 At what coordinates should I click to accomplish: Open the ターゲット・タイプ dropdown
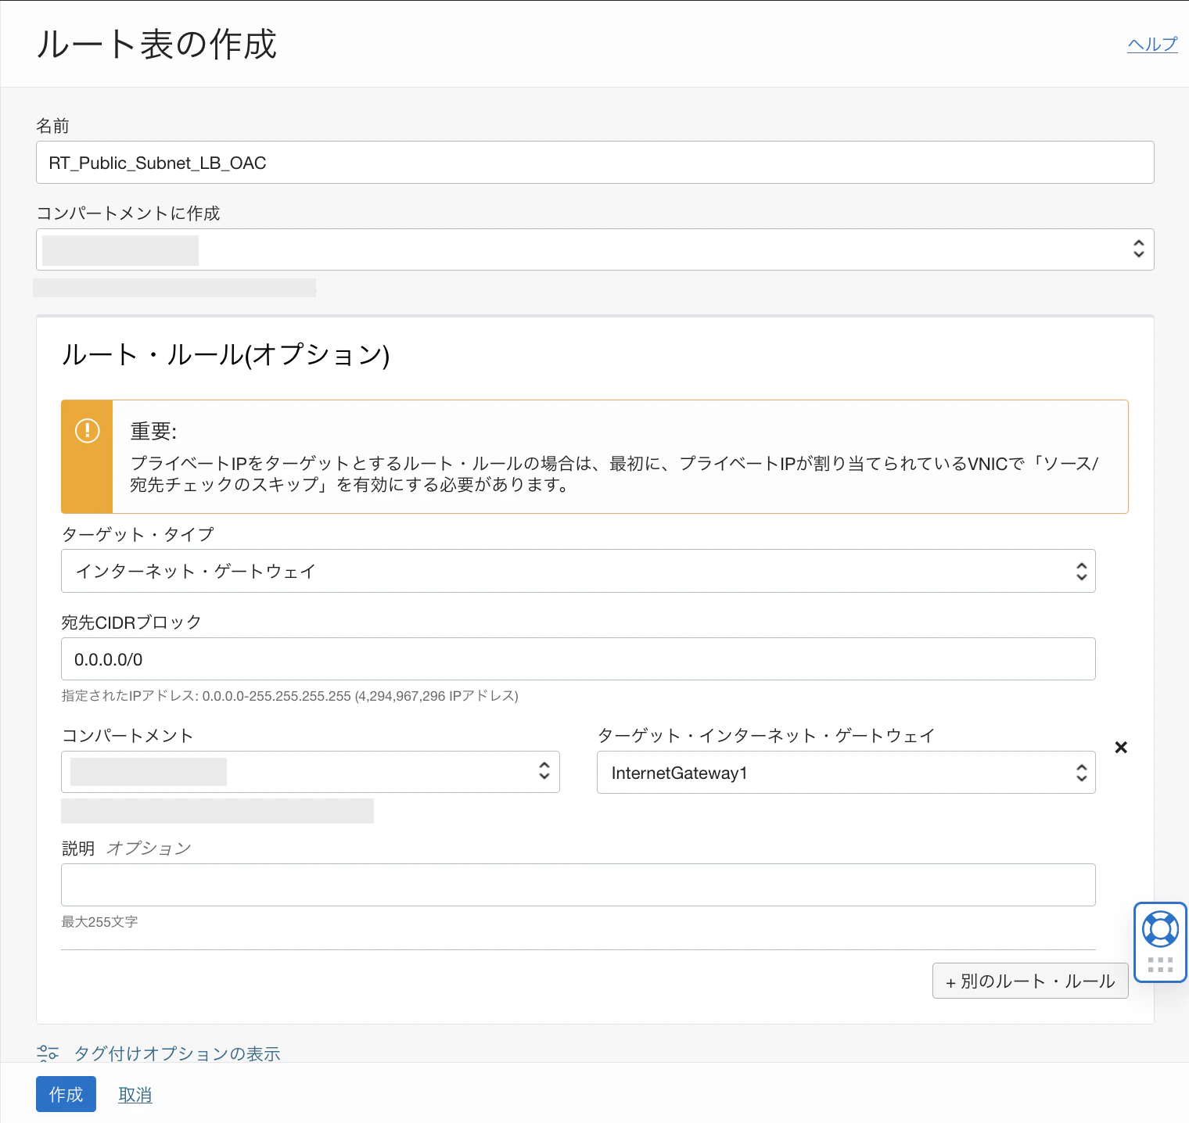tap(578, 571)
